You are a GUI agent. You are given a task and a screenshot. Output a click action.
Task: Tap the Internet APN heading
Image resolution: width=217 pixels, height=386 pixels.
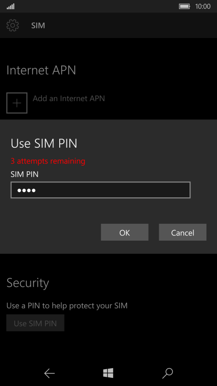pyautogui.click(x=41, y=70)
